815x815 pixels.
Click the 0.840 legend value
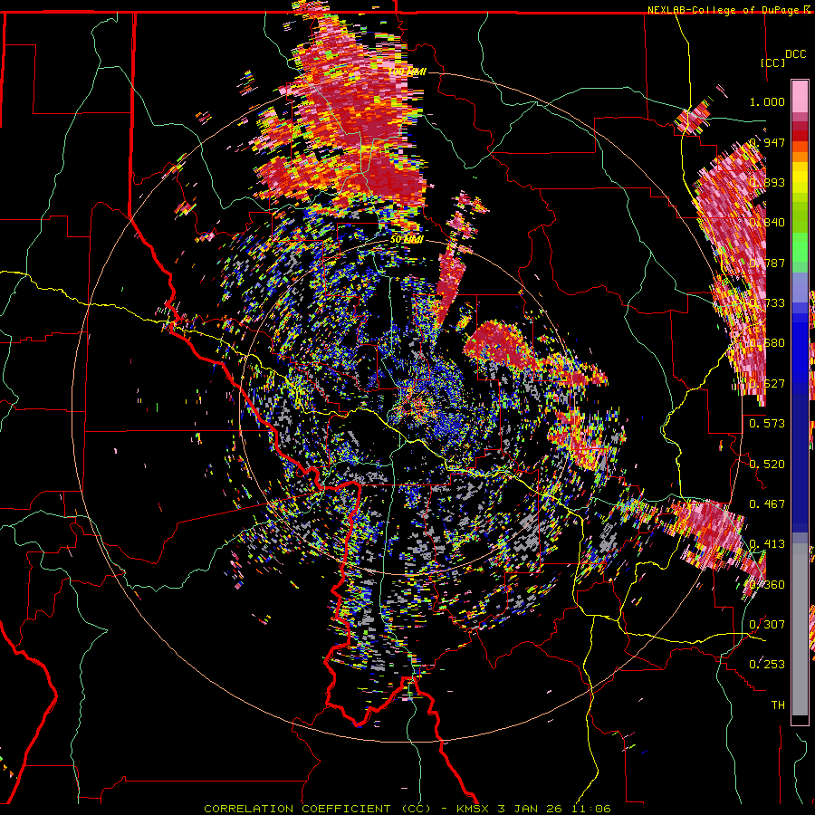[767, 222]
